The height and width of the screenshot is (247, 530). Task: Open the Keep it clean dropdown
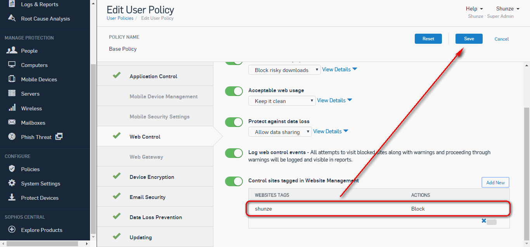tap(282, 101)
